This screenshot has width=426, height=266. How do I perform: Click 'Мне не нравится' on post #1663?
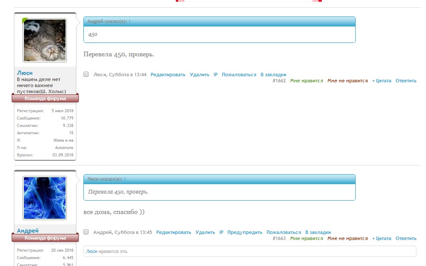pyautogui.click(x=347, y=238)
